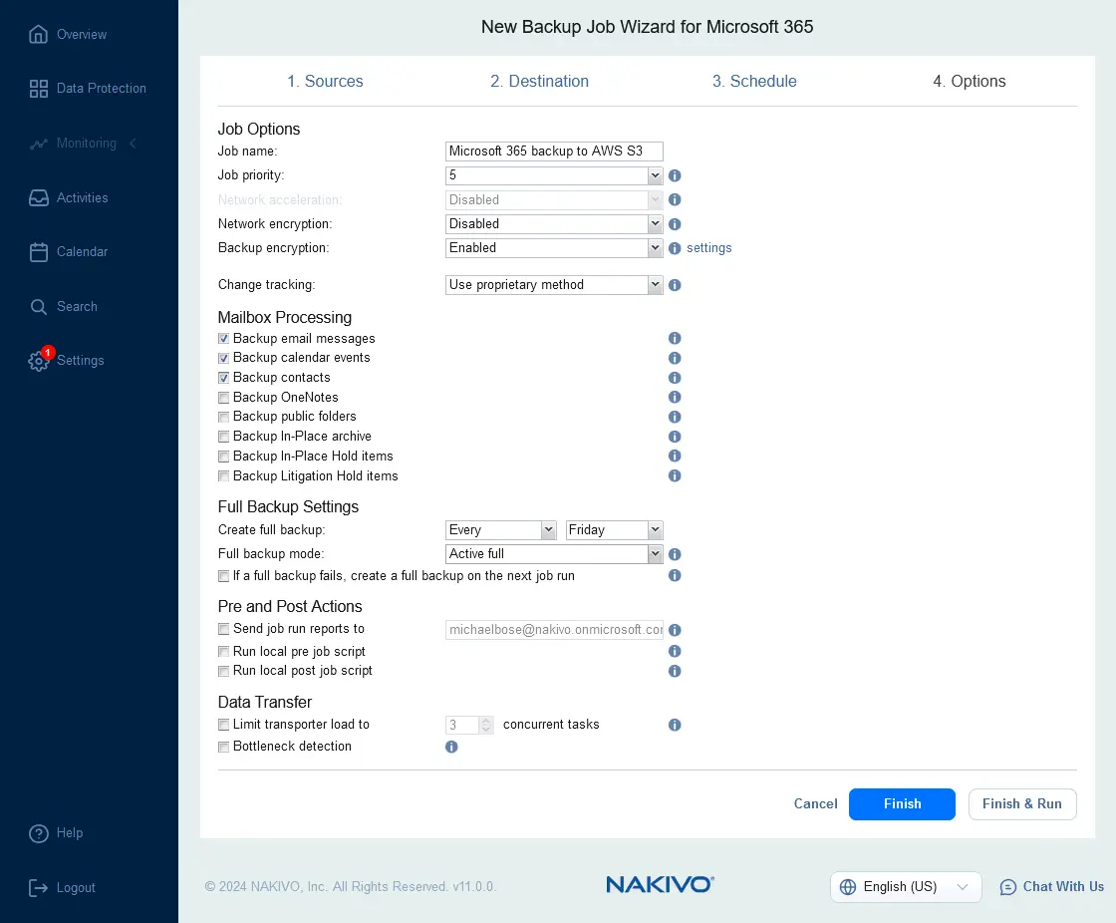Show info for Backup contacts

tap(675, 378)
